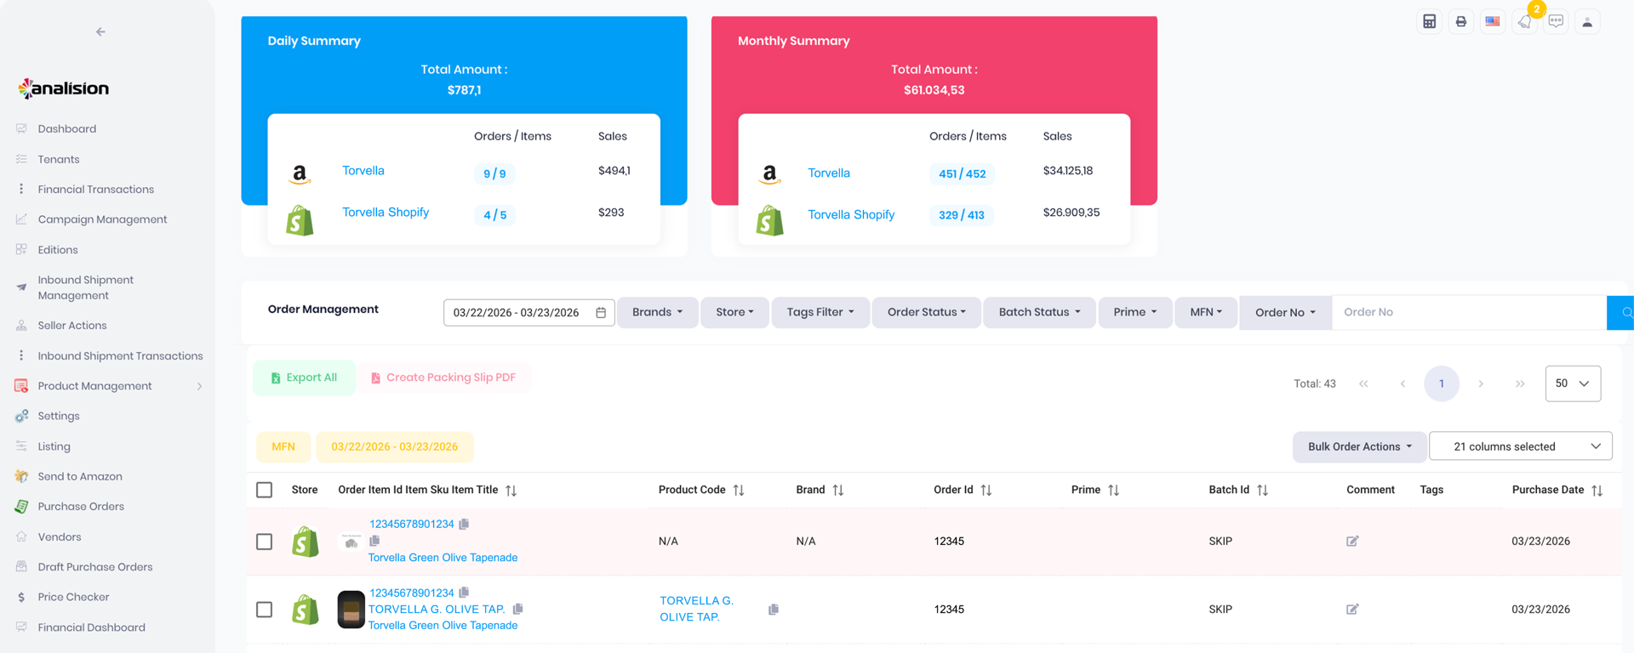Click Create Packing Slip PDF button
Viewport: 1634px width, 653px height.
pyautogui.click(x=443, y=378)
